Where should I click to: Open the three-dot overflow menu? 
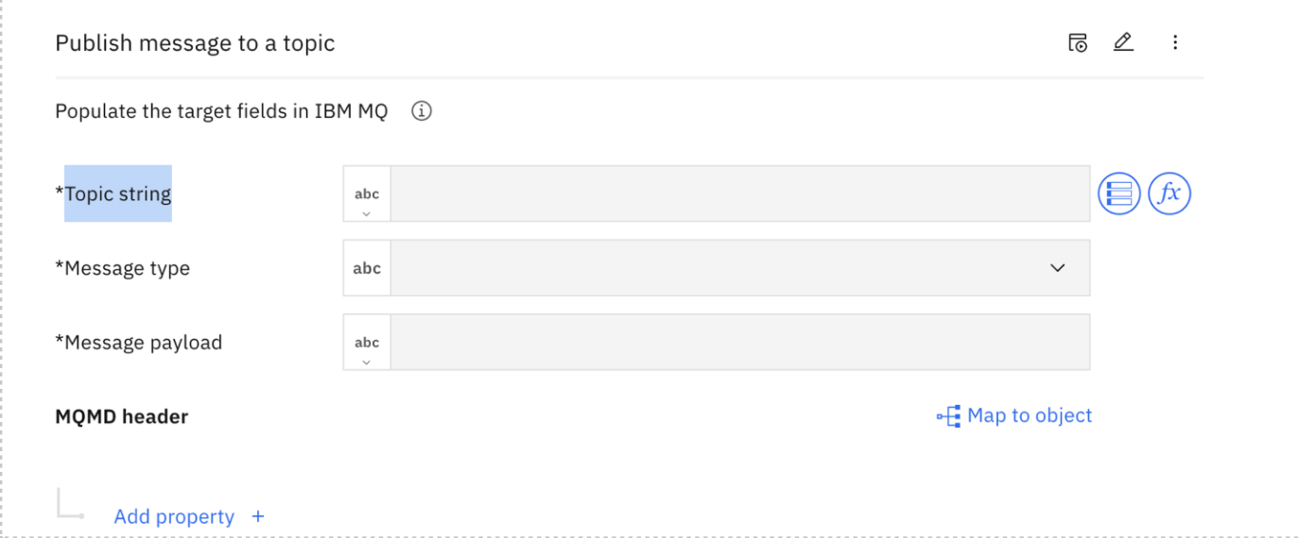coord(1175,42)
